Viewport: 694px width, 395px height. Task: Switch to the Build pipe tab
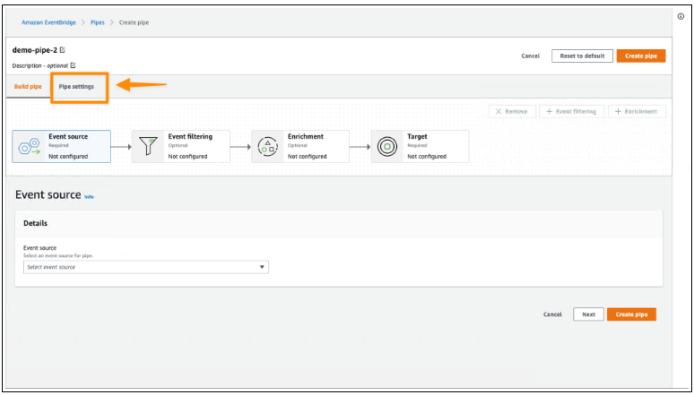pyautogui.click(x=29, y=86)
